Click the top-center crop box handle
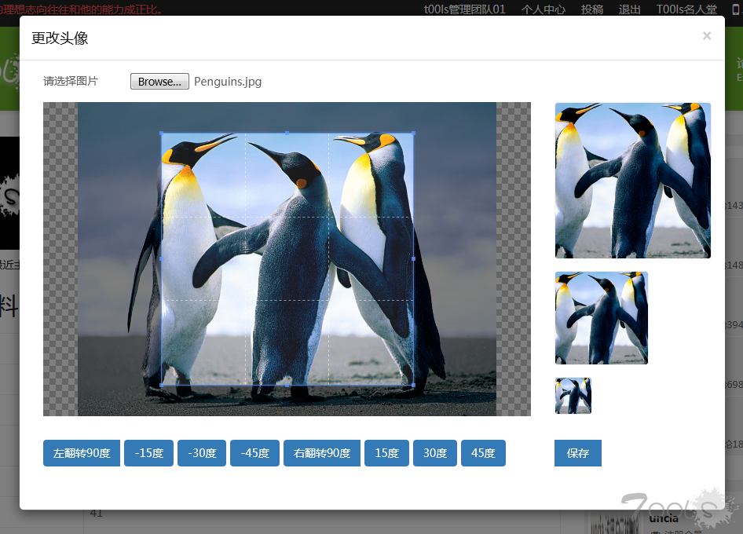Image resolution: width=743 pixels, height=534 pixels. click(x=287, y=133)
